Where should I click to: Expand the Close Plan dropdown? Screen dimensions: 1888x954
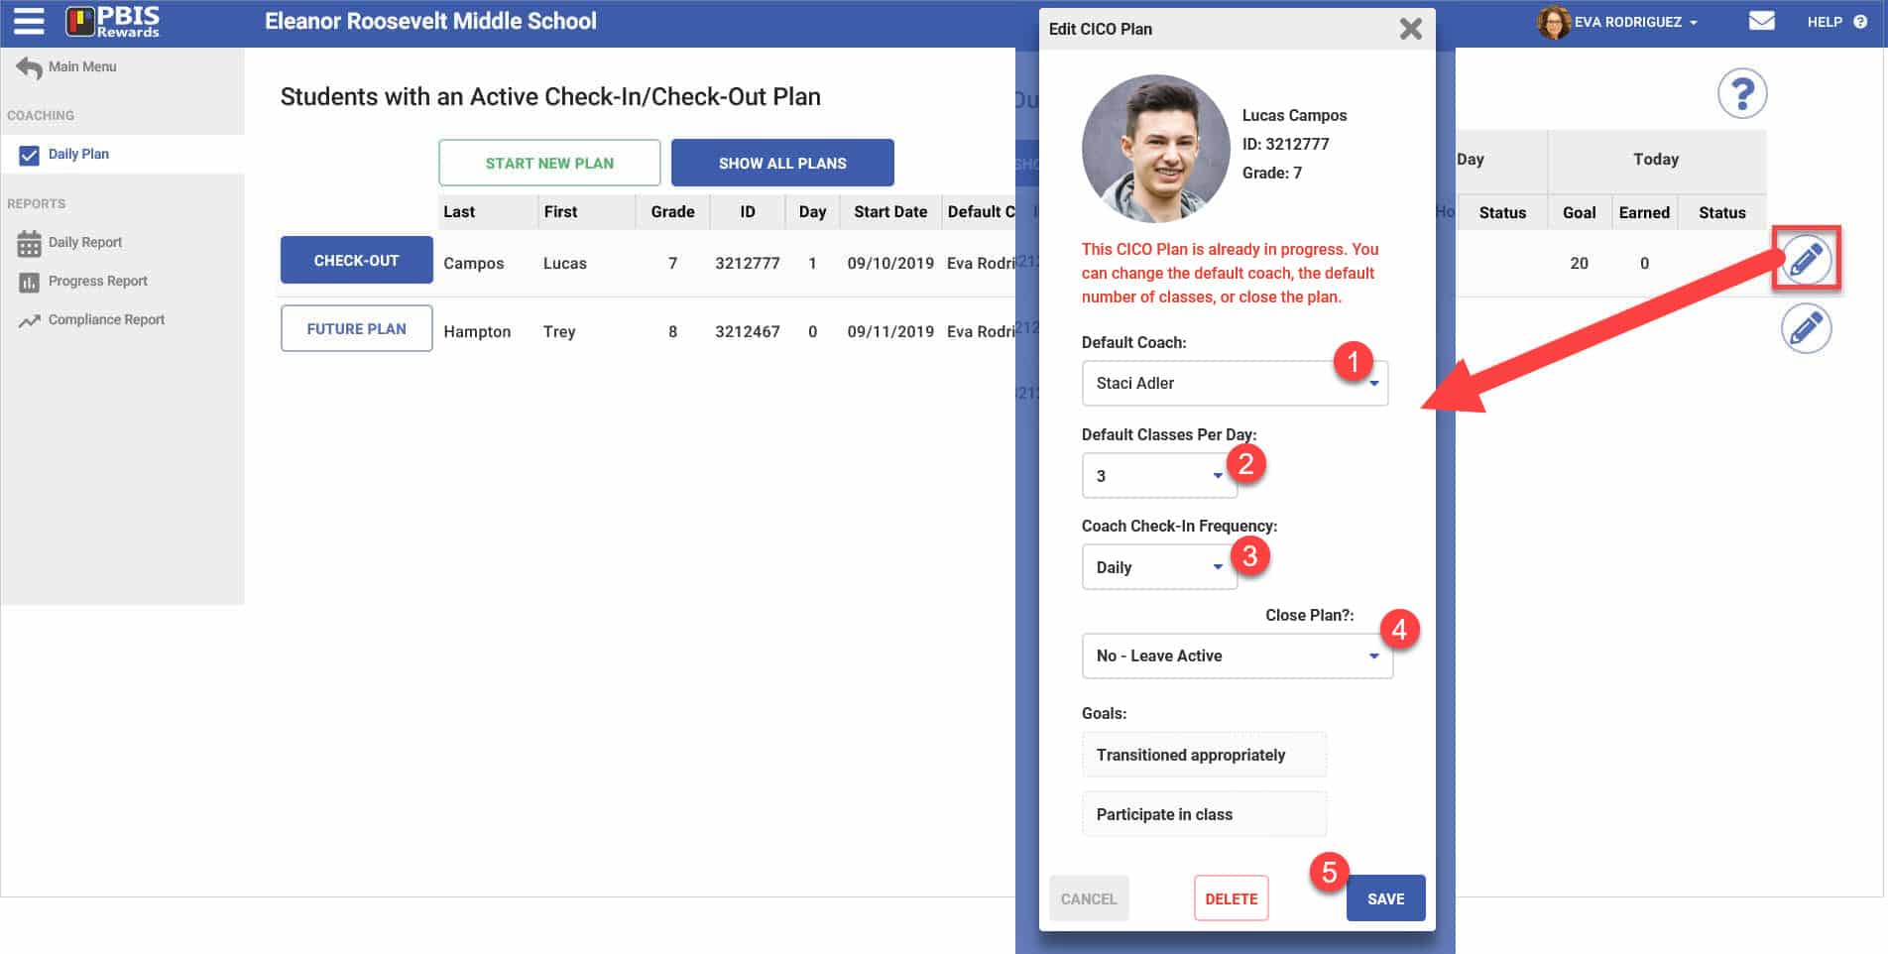pos(1237,656)
